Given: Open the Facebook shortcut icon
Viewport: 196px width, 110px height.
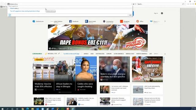Looking at the screenshot, I should [x=70, y=21].
